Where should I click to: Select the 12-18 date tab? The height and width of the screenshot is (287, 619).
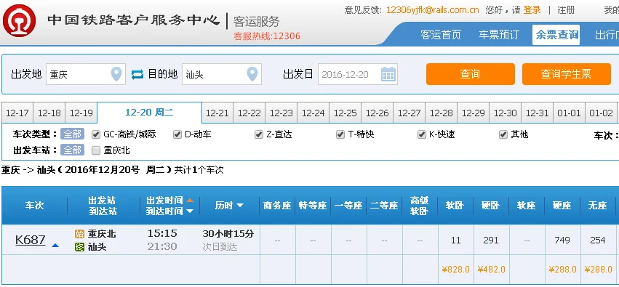(x=49, y=113)
